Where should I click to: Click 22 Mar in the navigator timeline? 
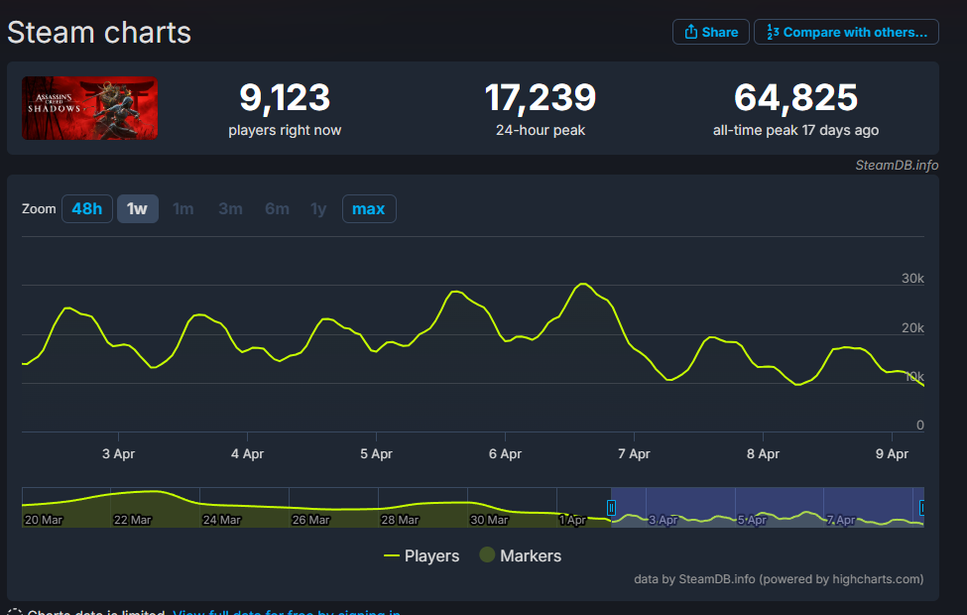[133, 520]
